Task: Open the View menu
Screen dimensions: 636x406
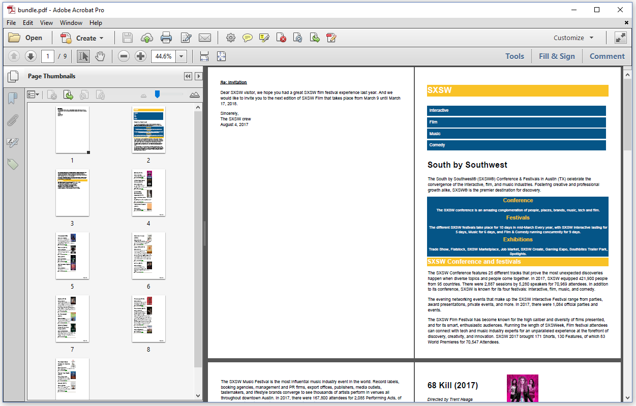Action: coord(46,23)
